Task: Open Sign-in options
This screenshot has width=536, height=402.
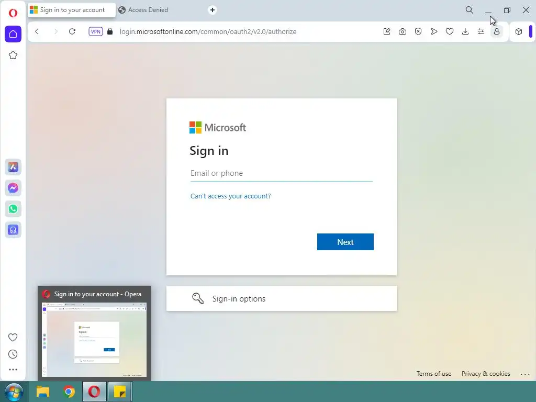Action: click(281, 298)
